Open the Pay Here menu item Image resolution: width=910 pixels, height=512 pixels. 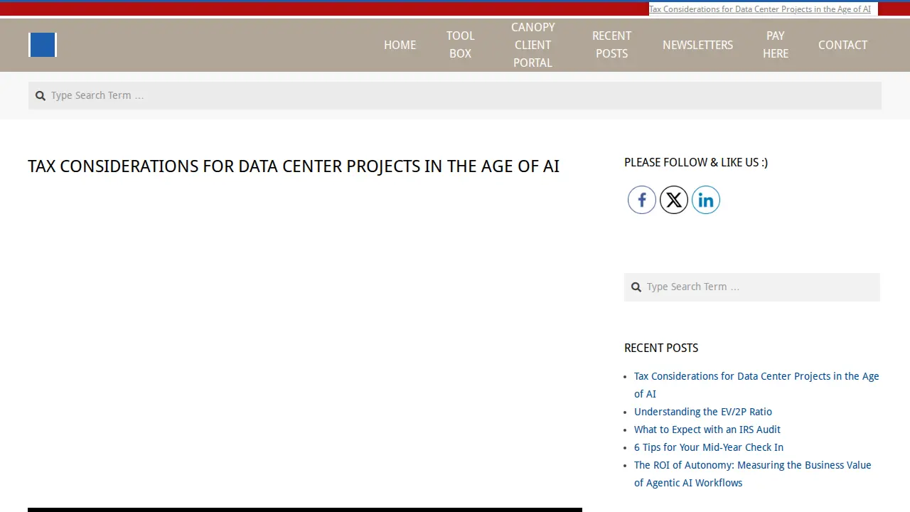pyautogui.click(x=776, y=45)
